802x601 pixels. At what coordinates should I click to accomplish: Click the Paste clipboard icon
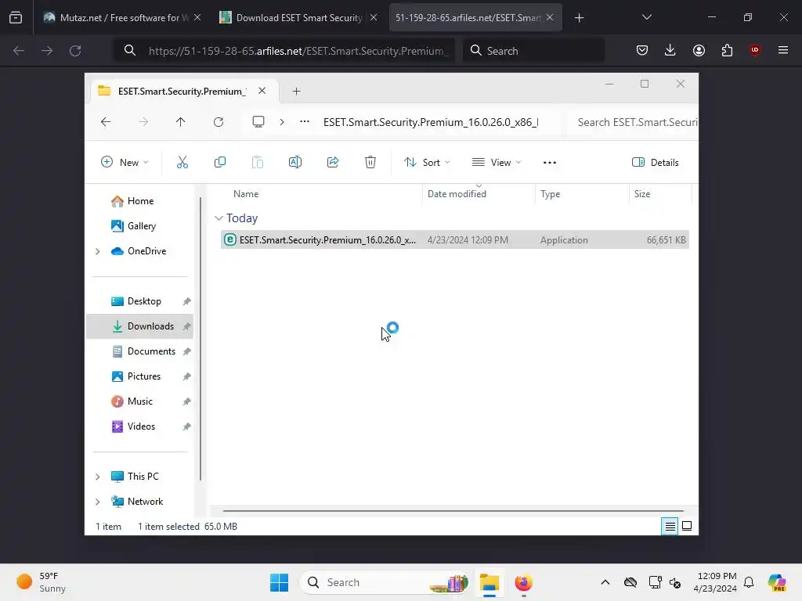[257, 163]
